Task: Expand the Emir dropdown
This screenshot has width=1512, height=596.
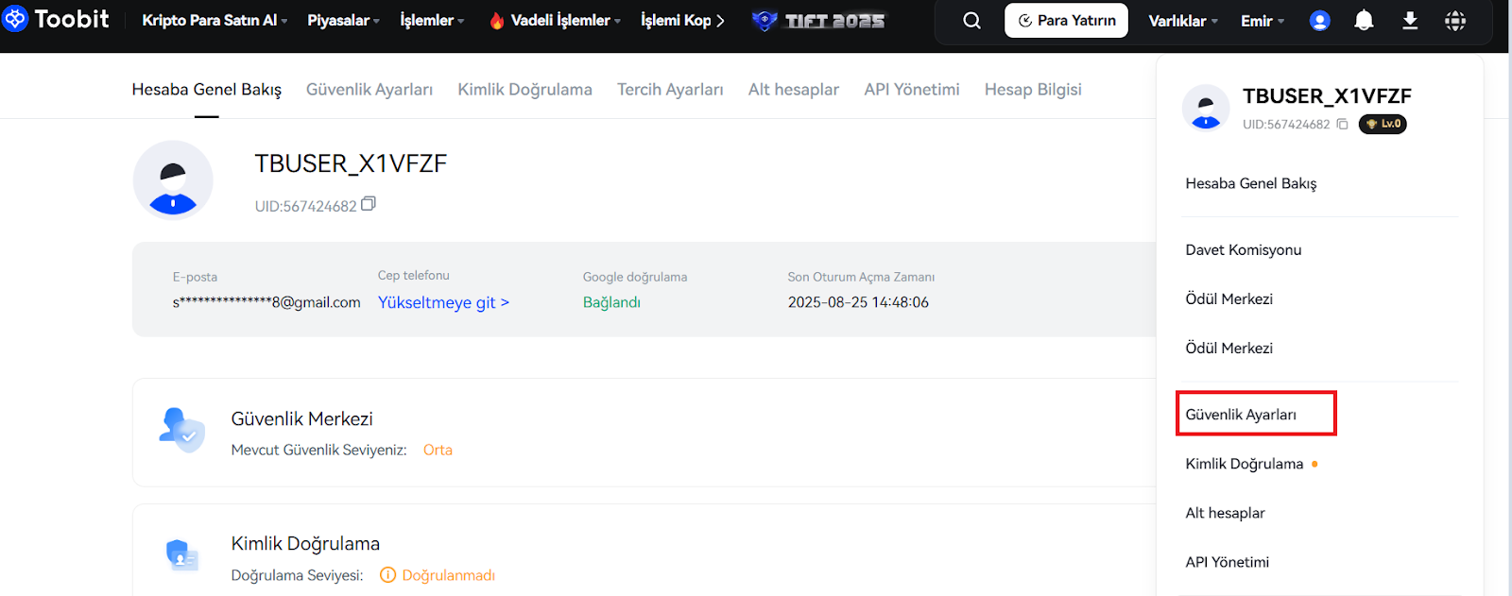Action: tap(1263, 20)
